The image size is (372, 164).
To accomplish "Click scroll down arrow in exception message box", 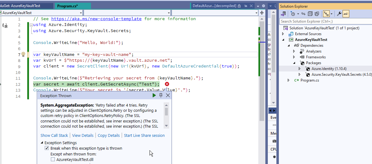I will (166, 126).
